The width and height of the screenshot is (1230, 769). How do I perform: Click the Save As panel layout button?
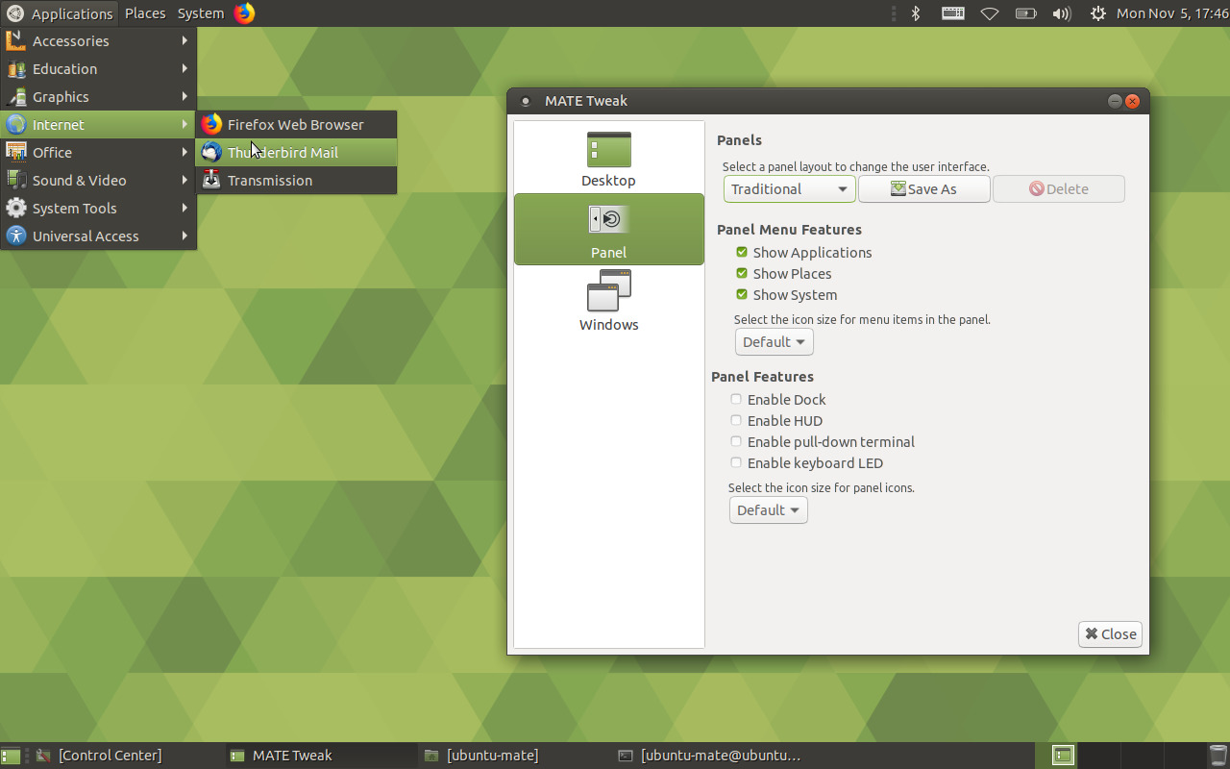click(923, 188)
